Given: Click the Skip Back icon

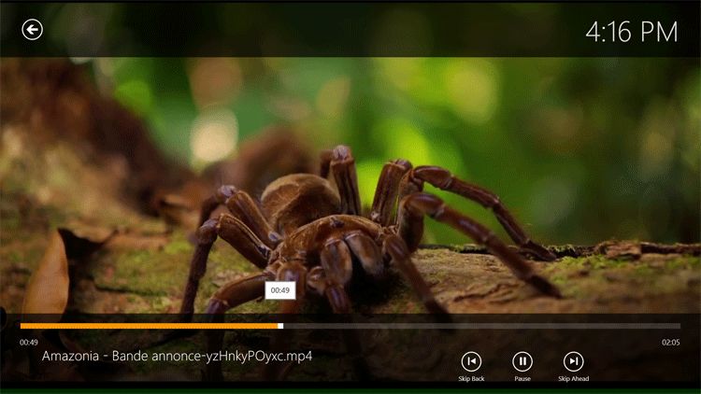Looking at the screenshot, I should pos(471,361).
